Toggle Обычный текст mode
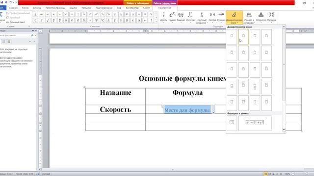Screen dimensions: 314x176 click(x=16, y=22)
